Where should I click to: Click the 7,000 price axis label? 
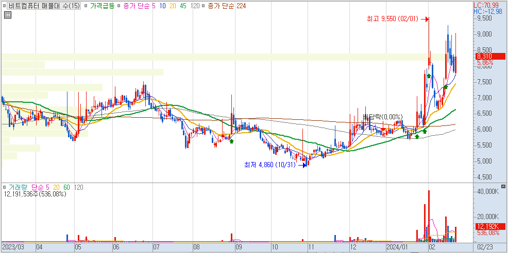pos(484,98)
